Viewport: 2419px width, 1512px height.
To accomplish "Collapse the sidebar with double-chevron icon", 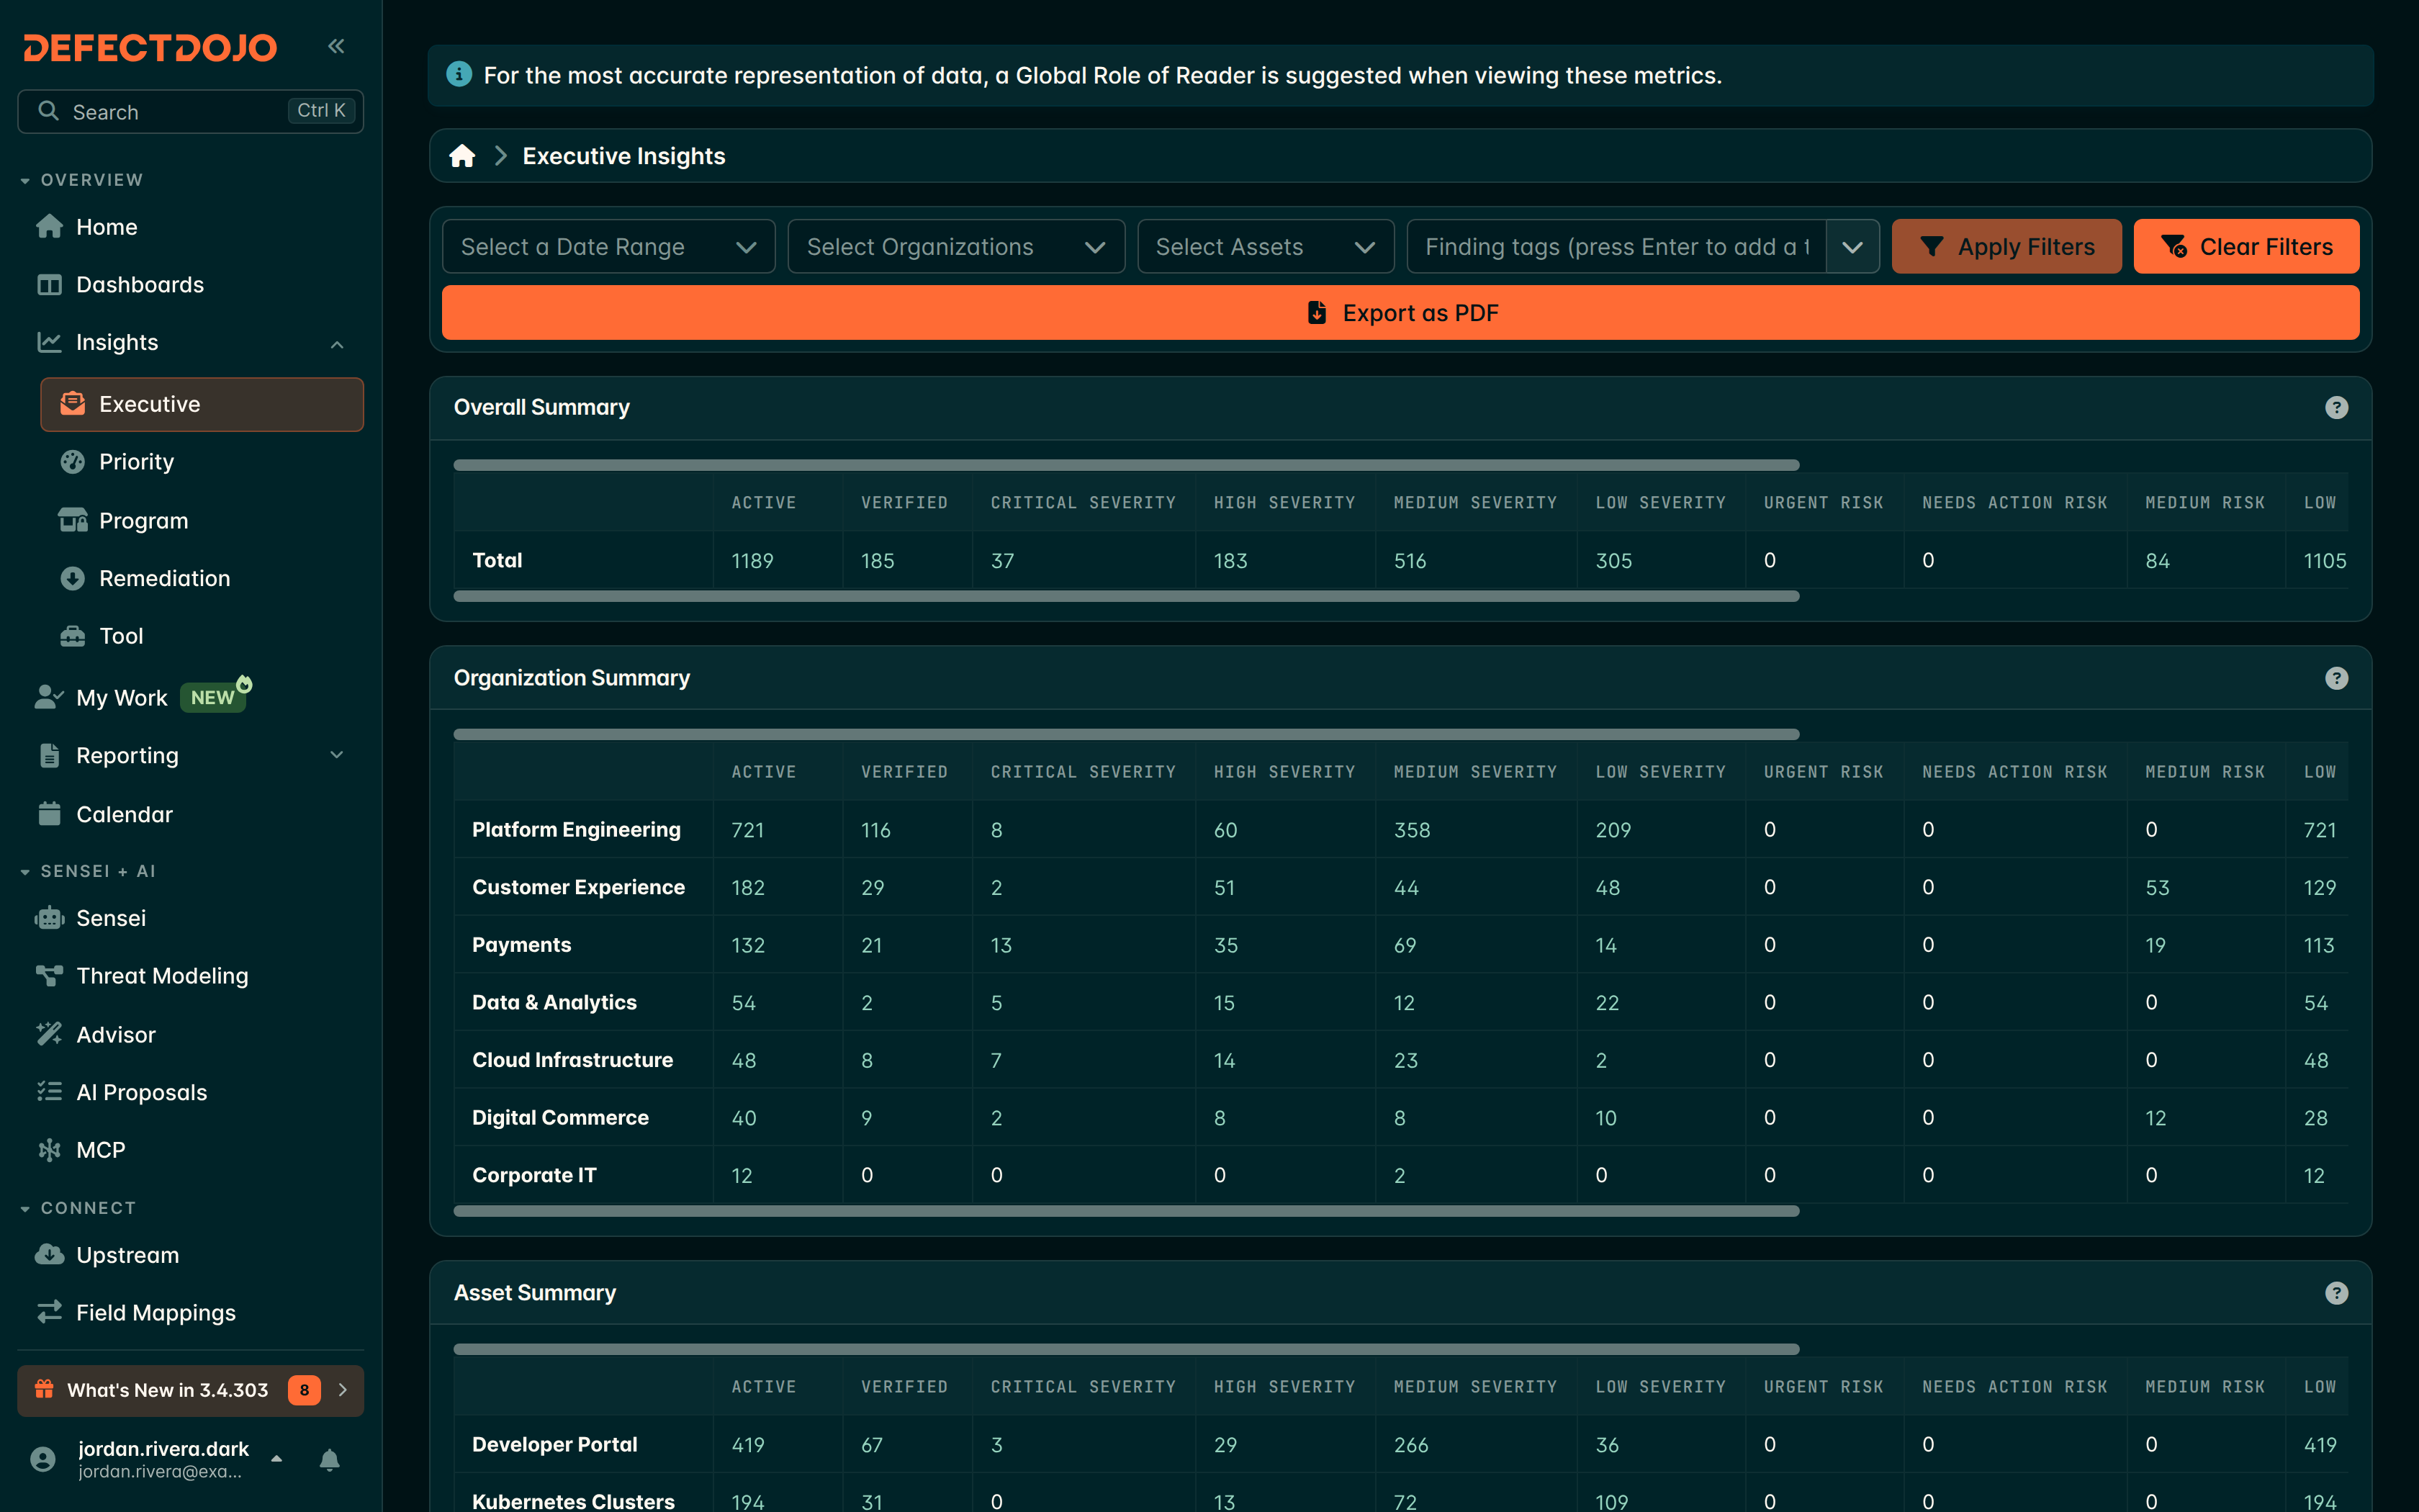I will coord(336,46).
